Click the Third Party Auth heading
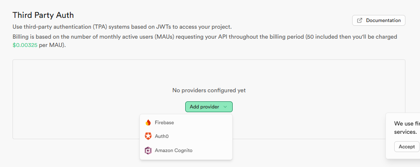Image resolution: width=420 pixels, height=167 pixels. (43, 15)
